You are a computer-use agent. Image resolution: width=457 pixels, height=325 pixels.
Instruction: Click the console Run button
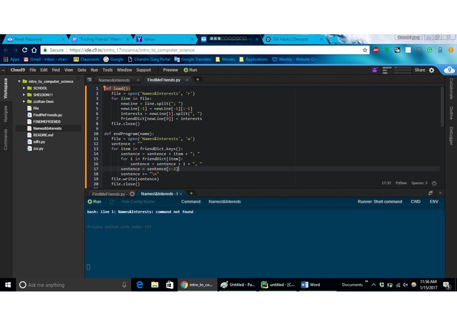click(x=94, y=202)
